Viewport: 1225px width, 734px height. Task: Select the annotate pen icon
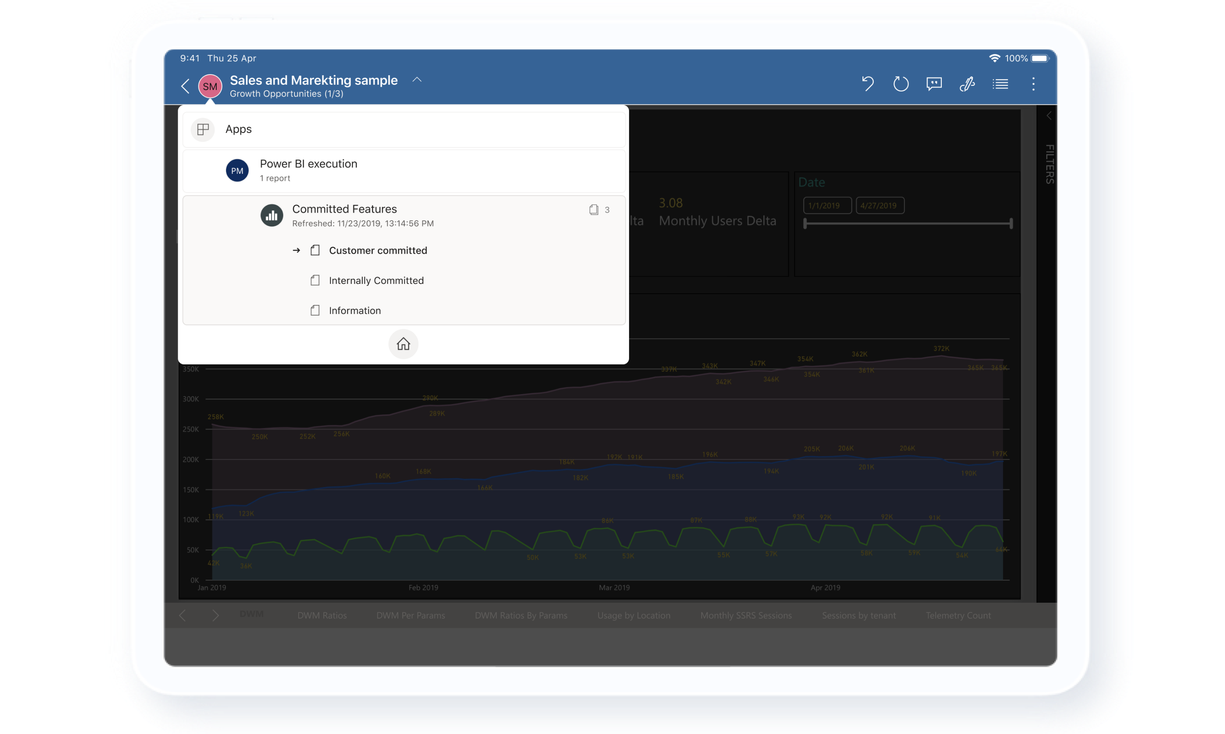[967, 83]
